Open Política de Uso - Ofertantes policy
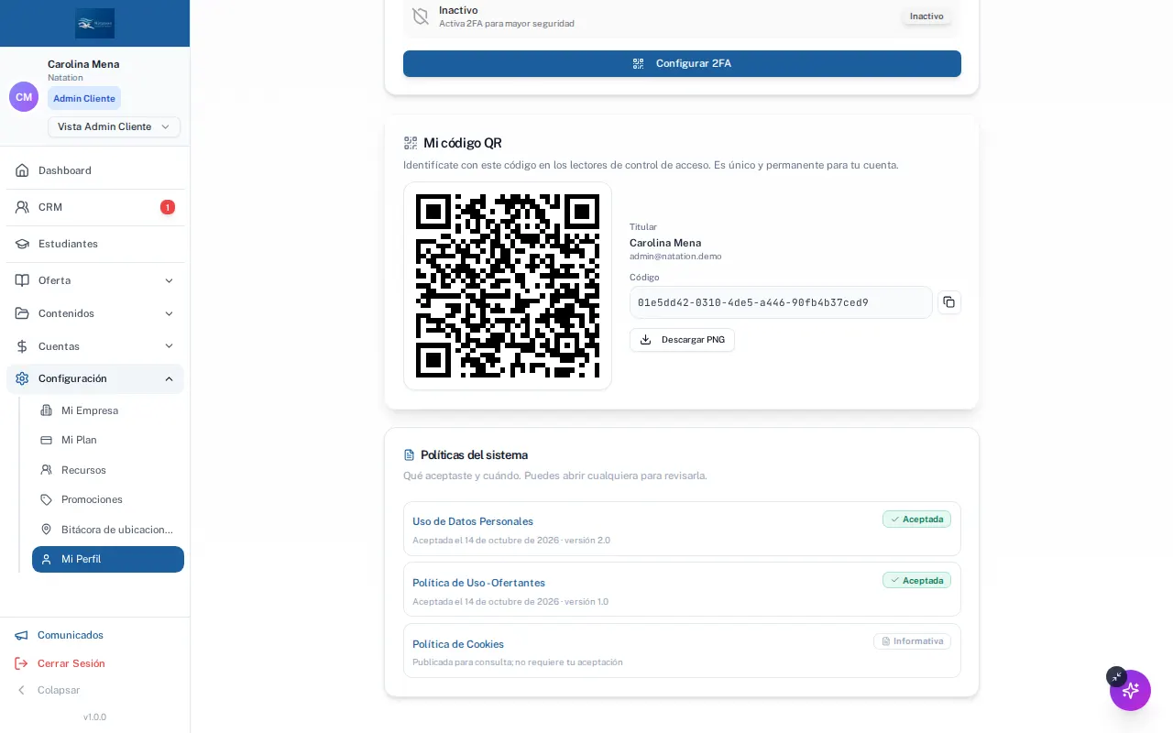The image size is (1173, 733). coord(478,583)
